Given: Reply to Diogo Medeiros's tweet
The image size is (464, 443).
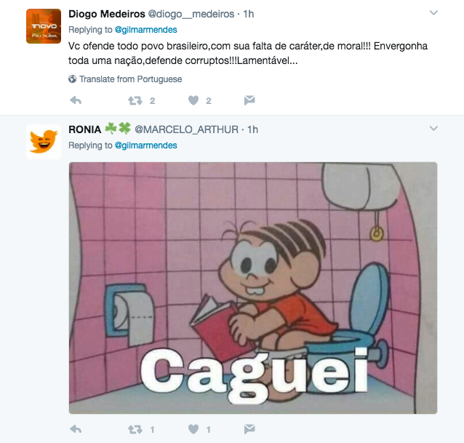Looking at the screenshot, I should point(76,100).
